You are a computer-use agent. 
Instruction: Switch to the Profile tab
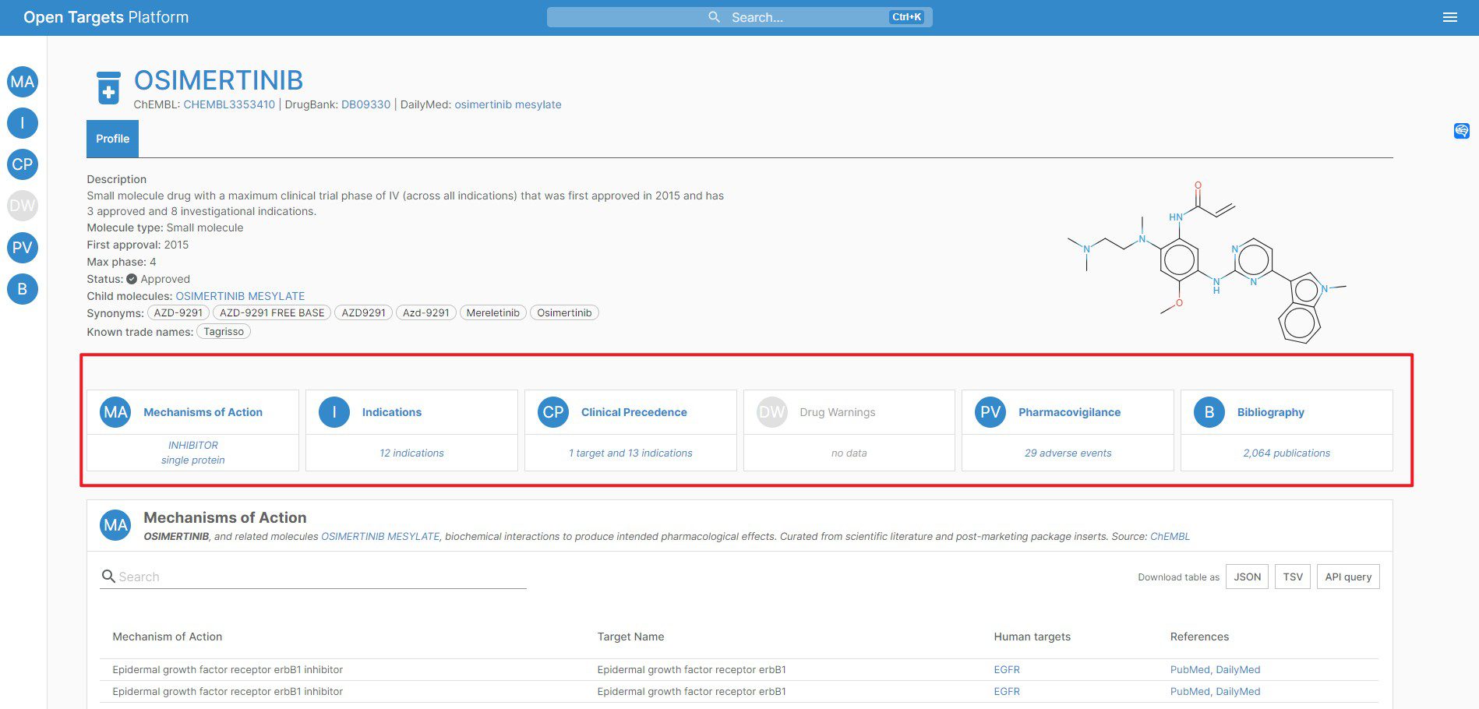tap(112, 138)
